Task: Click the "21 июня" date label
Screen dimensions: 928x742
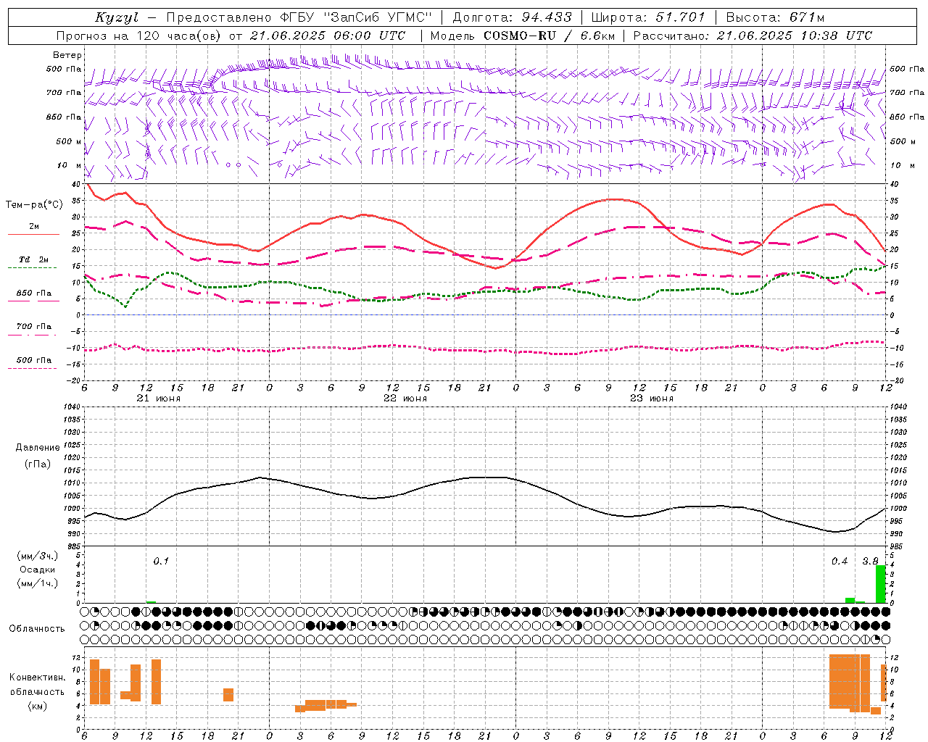Action: point(159,399)
